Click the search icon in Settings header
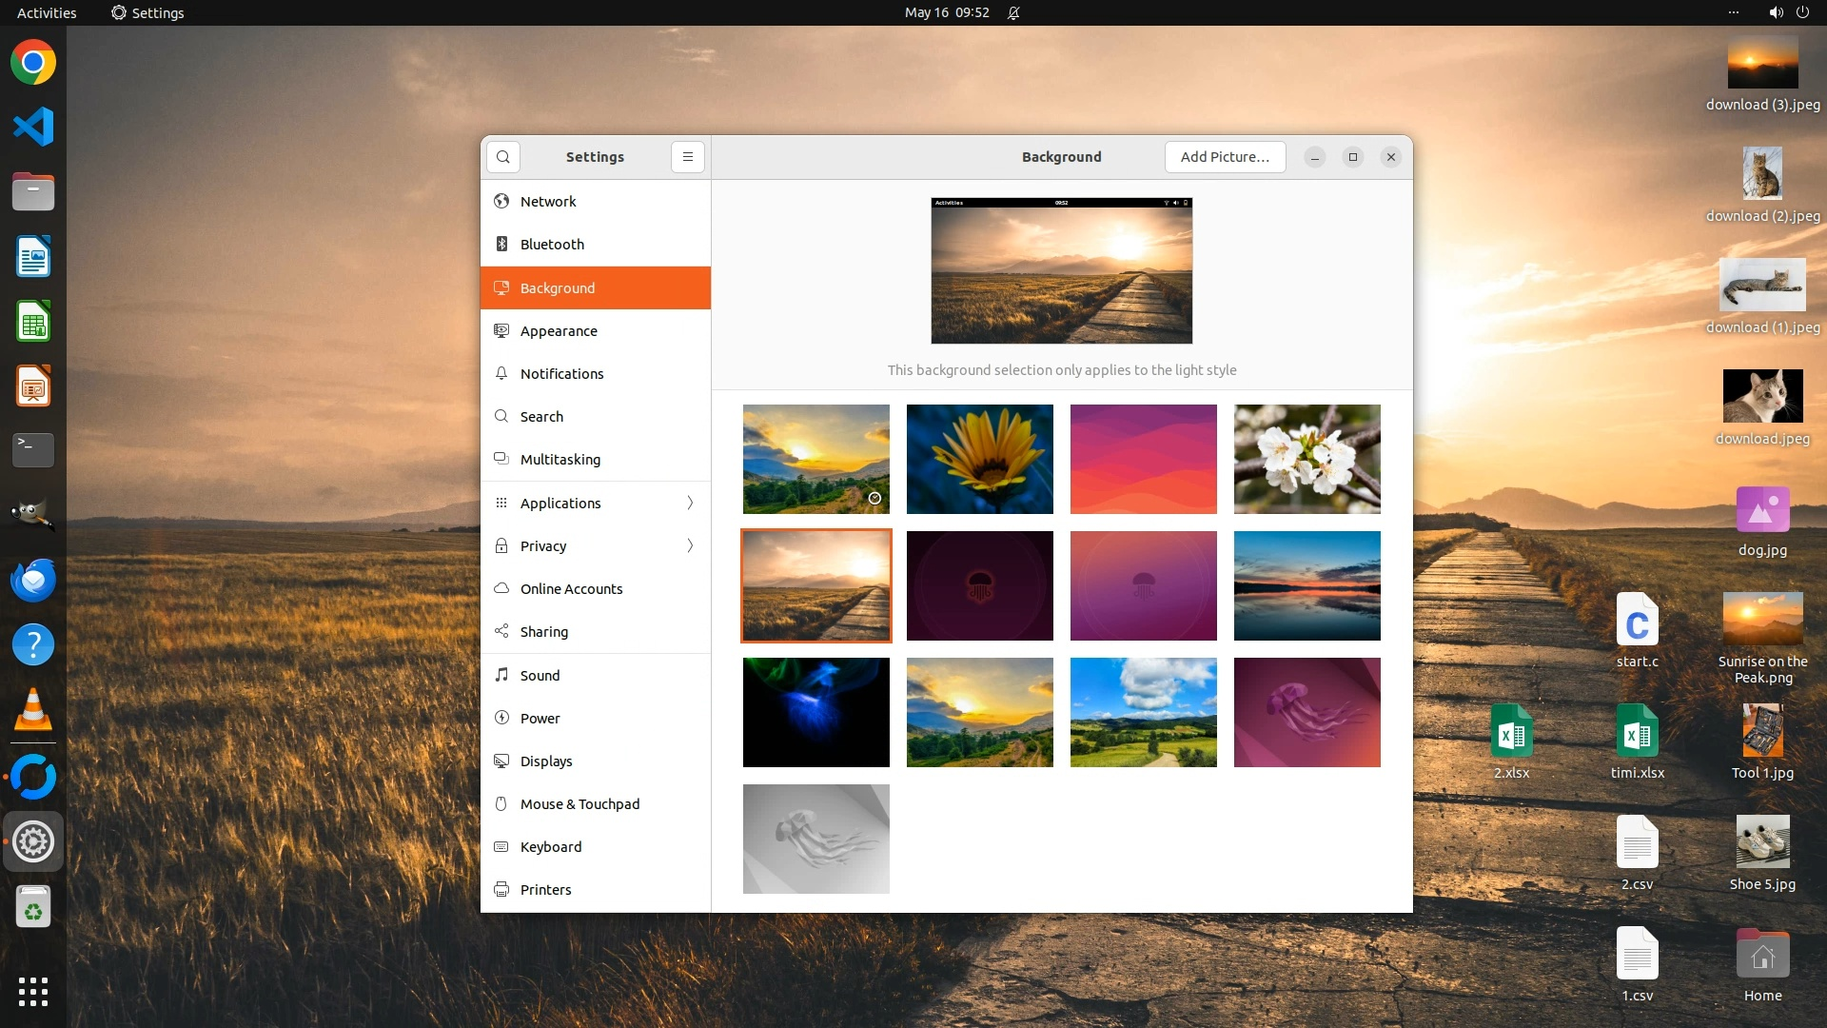The width and height of the screenshot is (1827, 1028). click(x=502, y=157)
